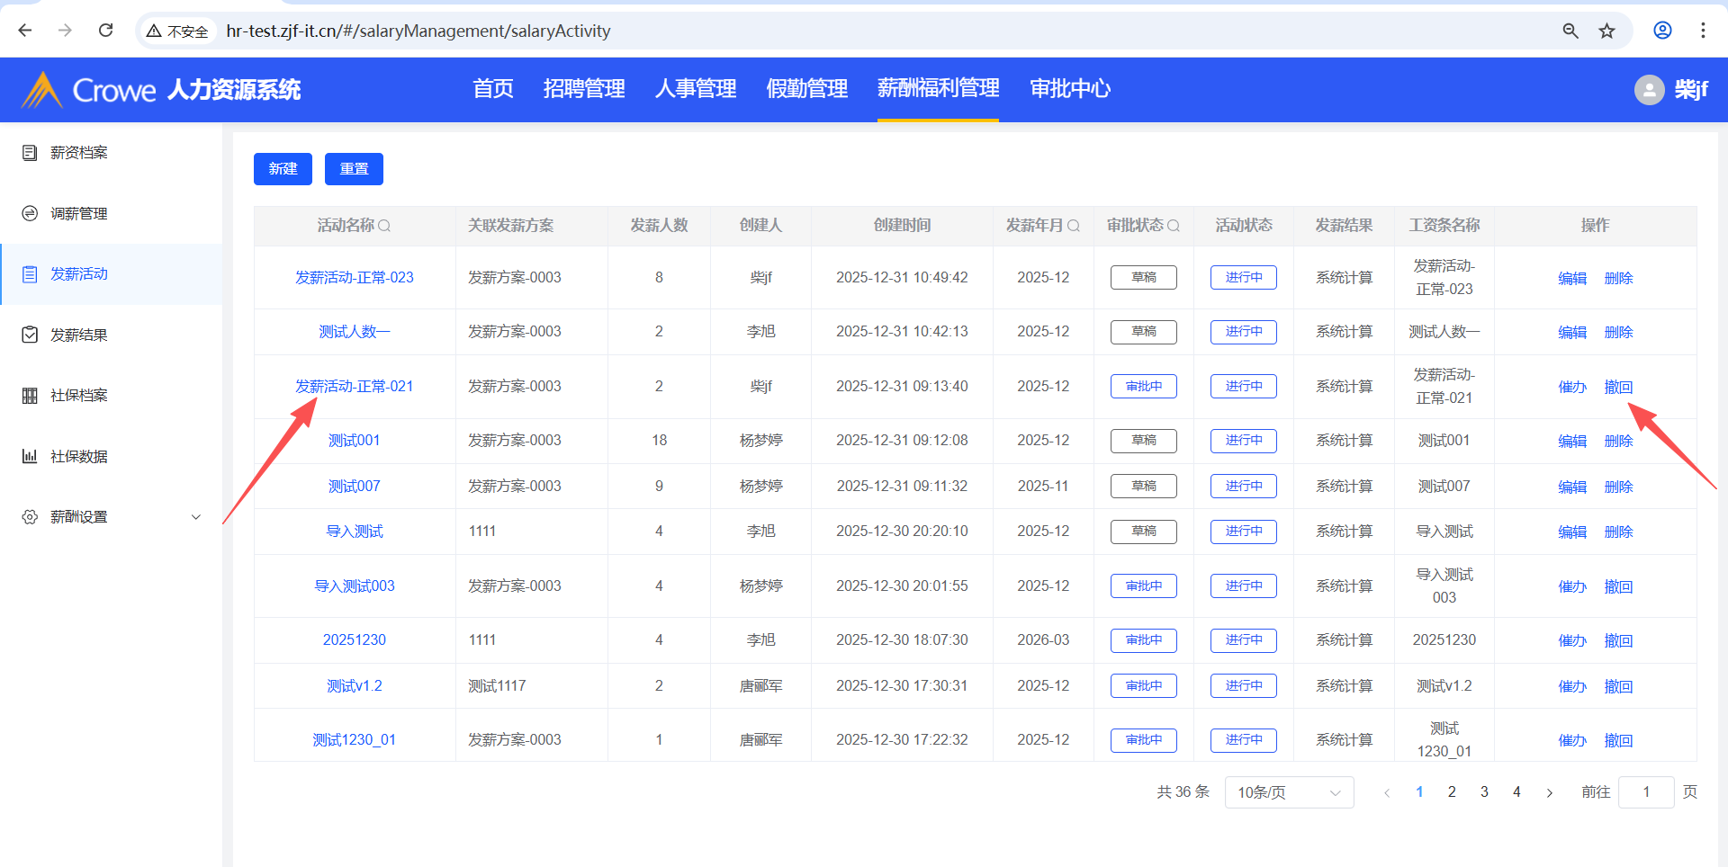The height and width of the screenshot is (867, 1728).
Task: Click 撤回 for 发薪活动-正常-021 row
Action: [1618, 387]
